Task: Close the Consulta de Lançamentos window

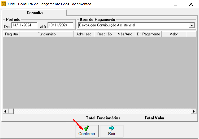Action: tap(191, 4)
